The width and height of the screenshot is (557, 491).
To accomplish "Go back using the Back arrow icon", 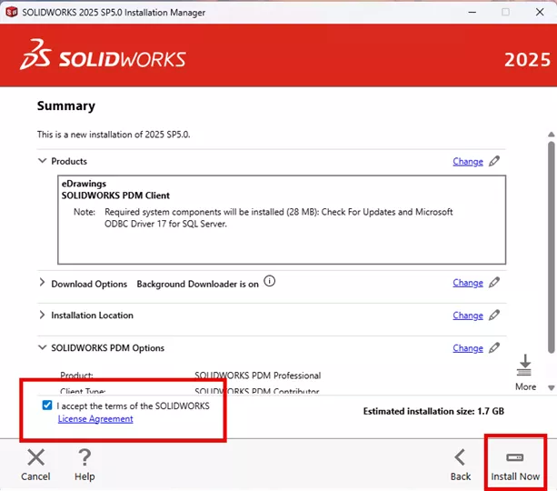I will click(460, 457).
